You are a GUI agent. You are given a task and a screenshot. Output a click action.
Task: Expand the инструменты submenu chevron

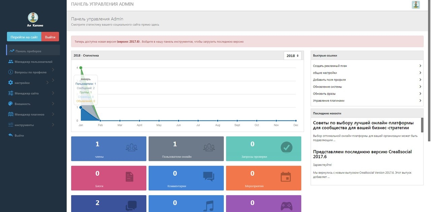tap(53, 125)
